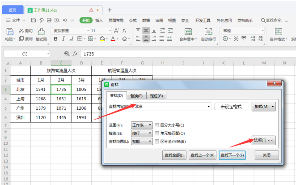Open the 审阅 ribbon tab
Screen dimensions: 296x185
coord(159,21)
